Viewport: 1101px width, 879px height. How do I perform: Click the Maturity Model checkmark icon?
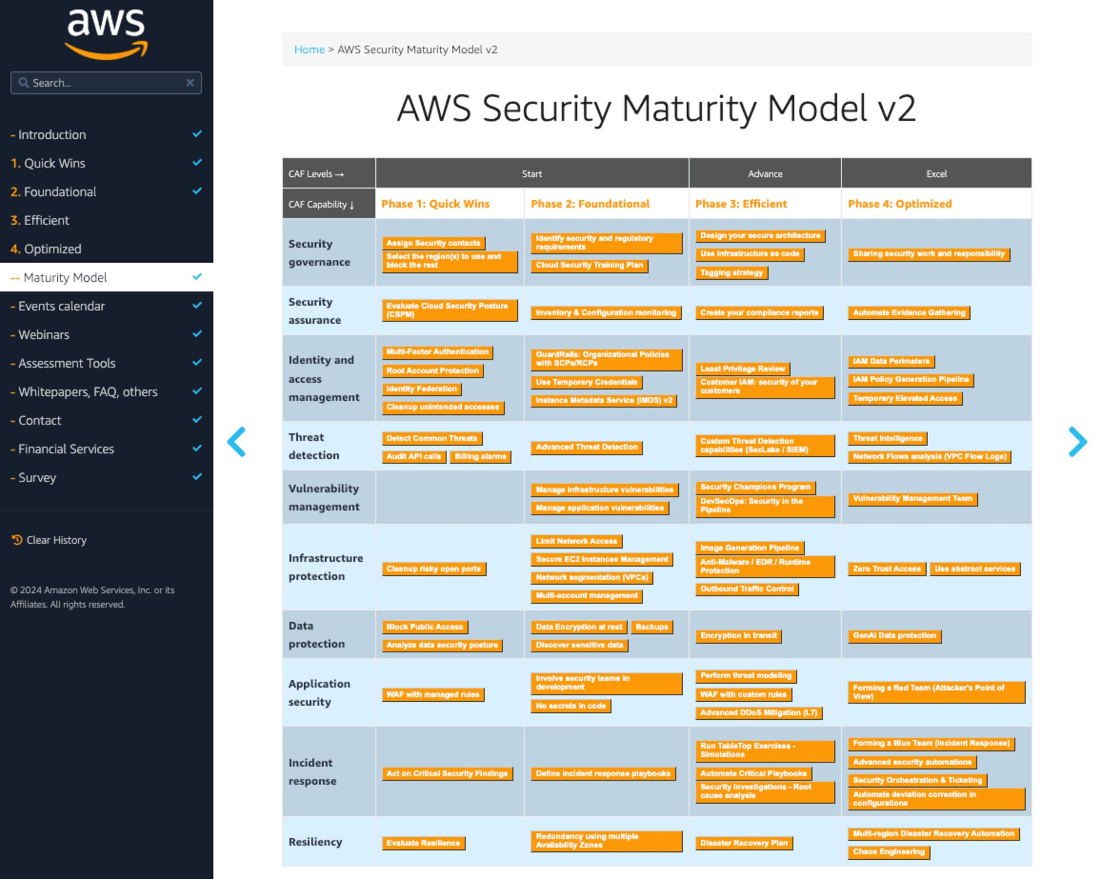click(197, 277)
